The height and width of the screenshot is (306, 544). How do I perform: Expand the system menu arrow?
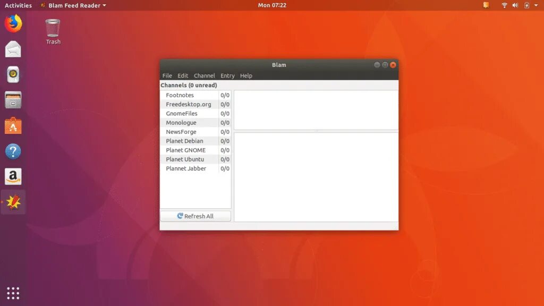pyautogui.click(x=536, y=5)
